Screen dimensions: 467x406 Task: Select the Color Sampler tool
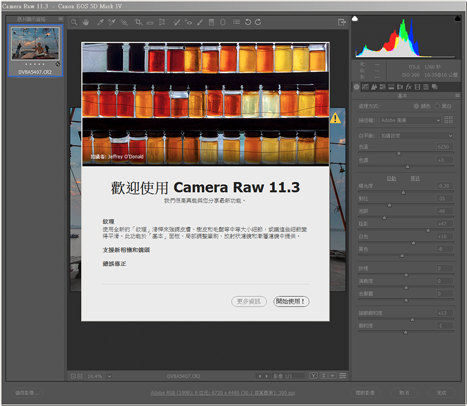point(112,22)
